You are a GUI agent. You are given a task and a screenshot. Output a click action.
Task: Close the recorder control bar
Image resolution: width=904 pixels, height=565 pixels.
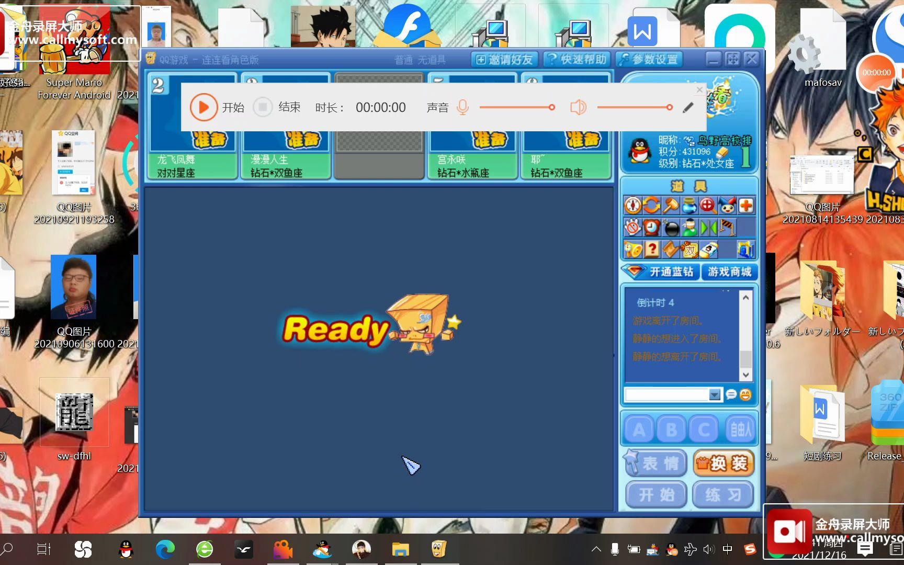point(699,90)
